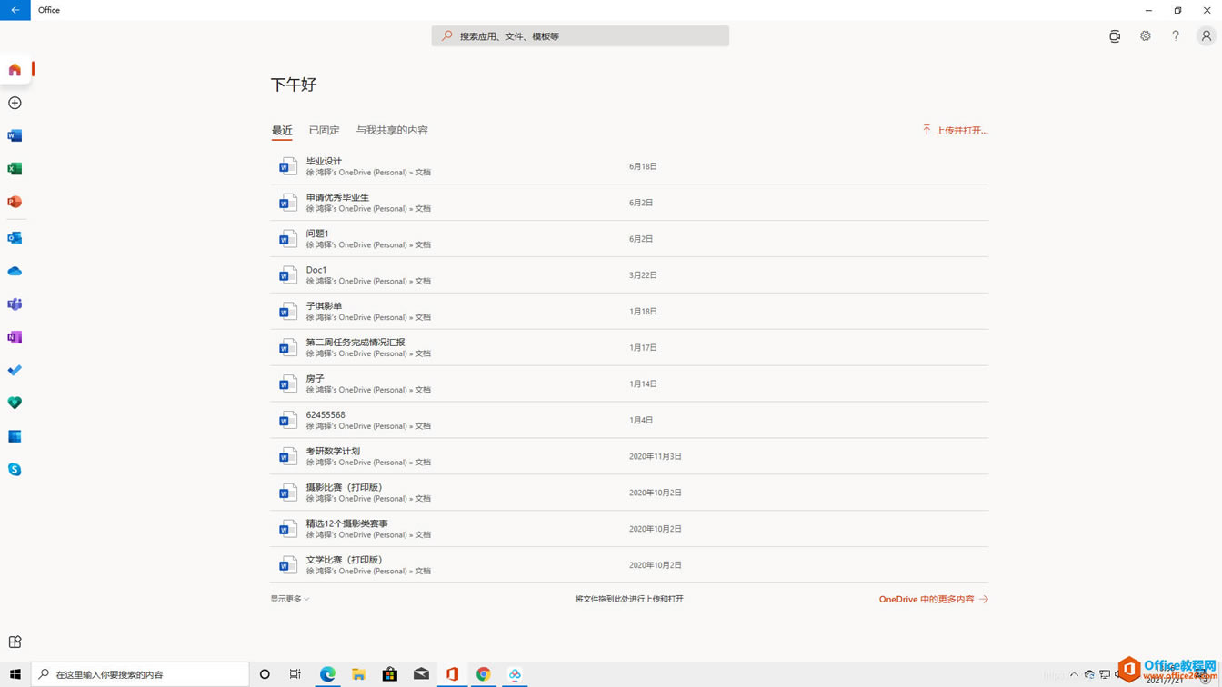
Task: Open To Do checkmark icon
Action: (15, 370)
